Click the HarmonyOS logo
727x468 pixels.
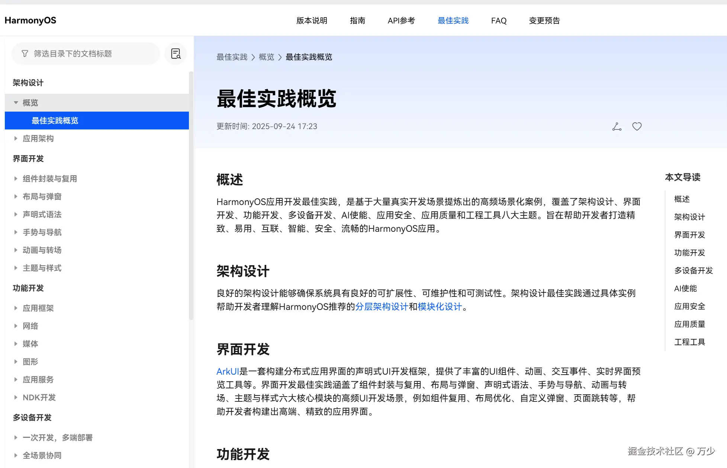click(30, 21)
